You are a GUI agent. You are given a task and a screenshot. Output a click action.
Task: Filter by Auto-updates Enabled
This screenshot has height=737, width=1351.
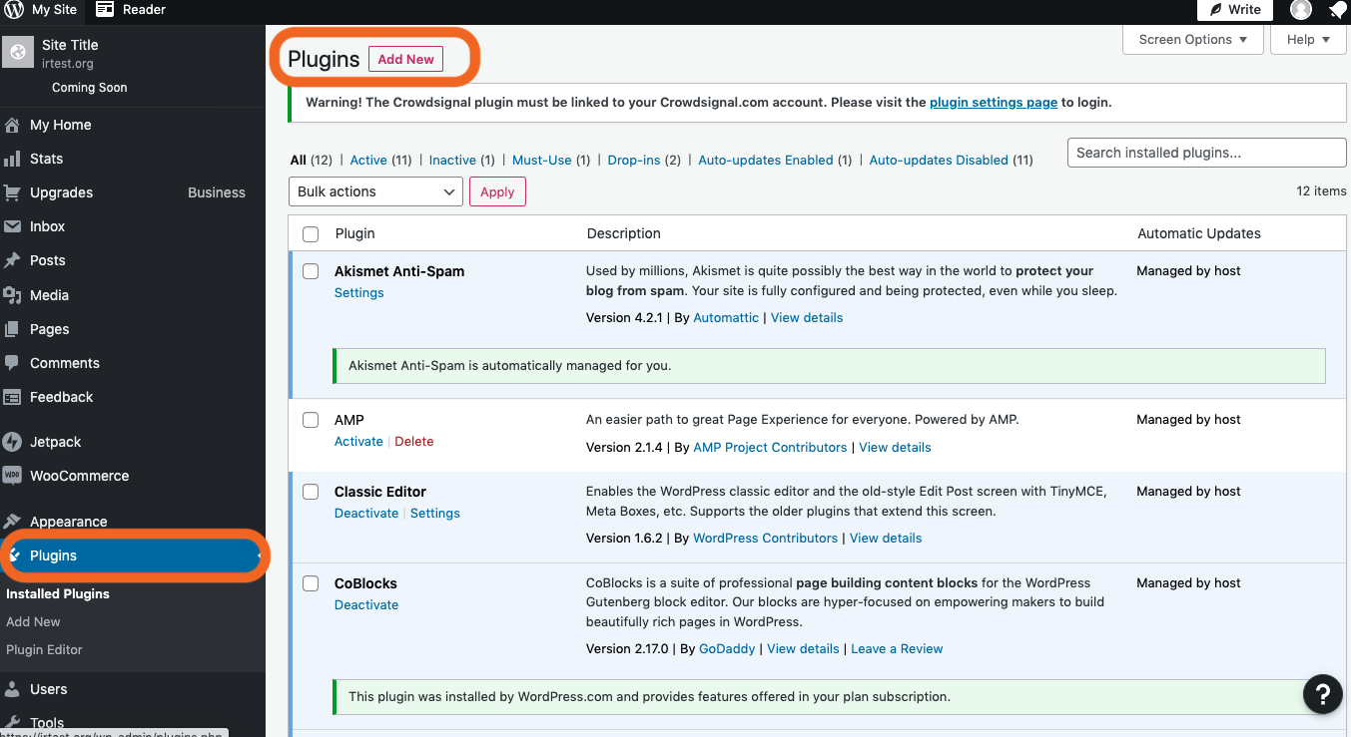coord(766,160)
